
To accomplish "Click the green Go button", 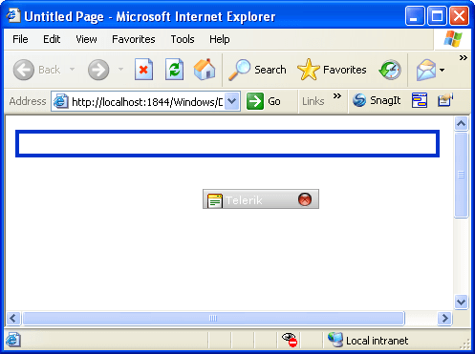I will (264, 101).
